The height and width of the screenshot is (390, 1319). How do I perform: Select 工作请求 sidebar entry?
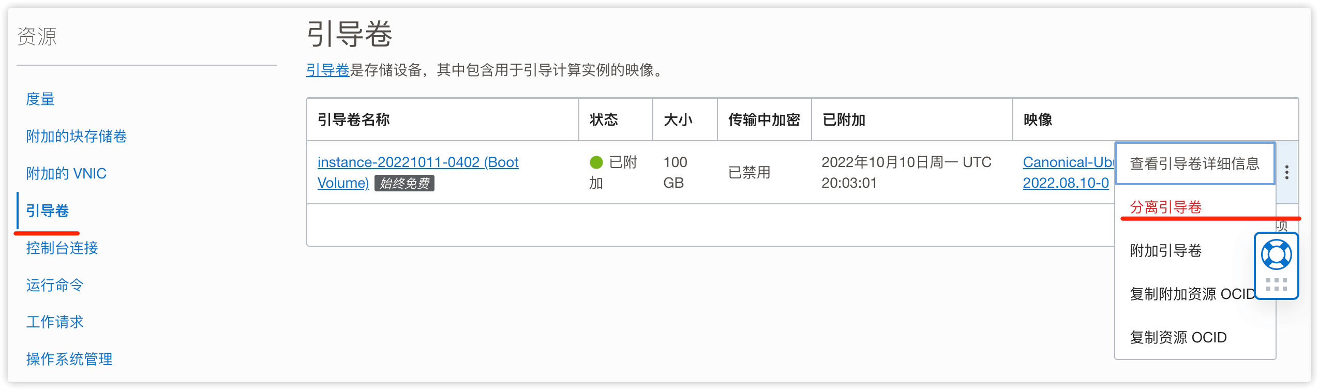click(54, 322)
